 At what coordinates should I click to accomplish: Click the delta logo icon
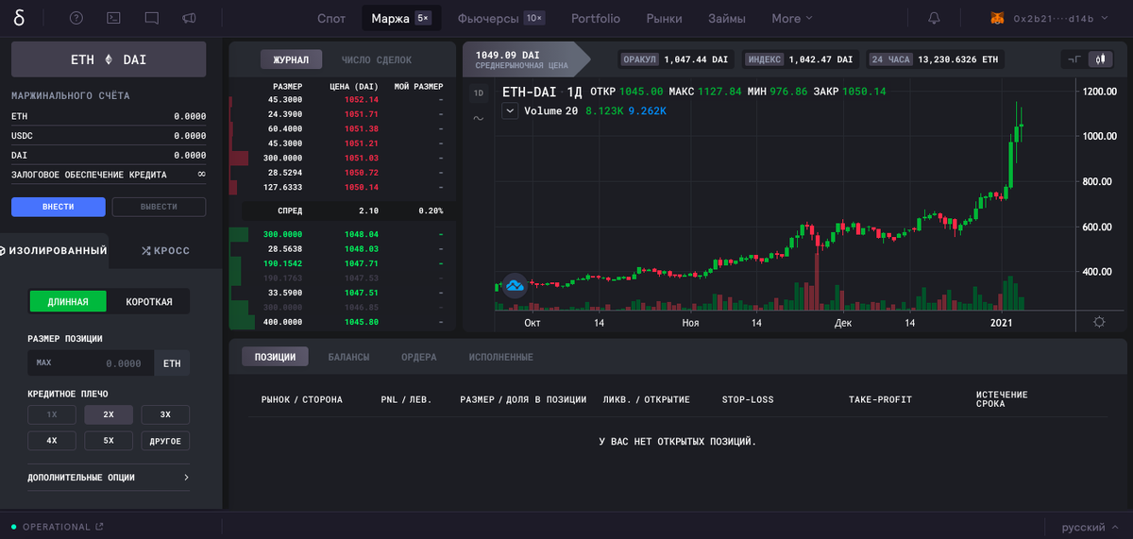click(x=19, y=18)
